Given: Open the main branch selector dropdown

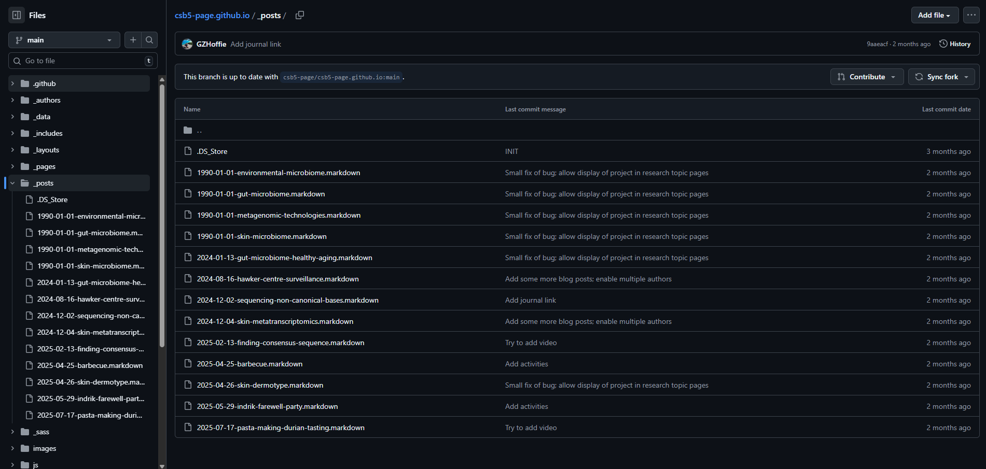Looking at the screenshot, I should pyautogui.click(x=64, y=40).
